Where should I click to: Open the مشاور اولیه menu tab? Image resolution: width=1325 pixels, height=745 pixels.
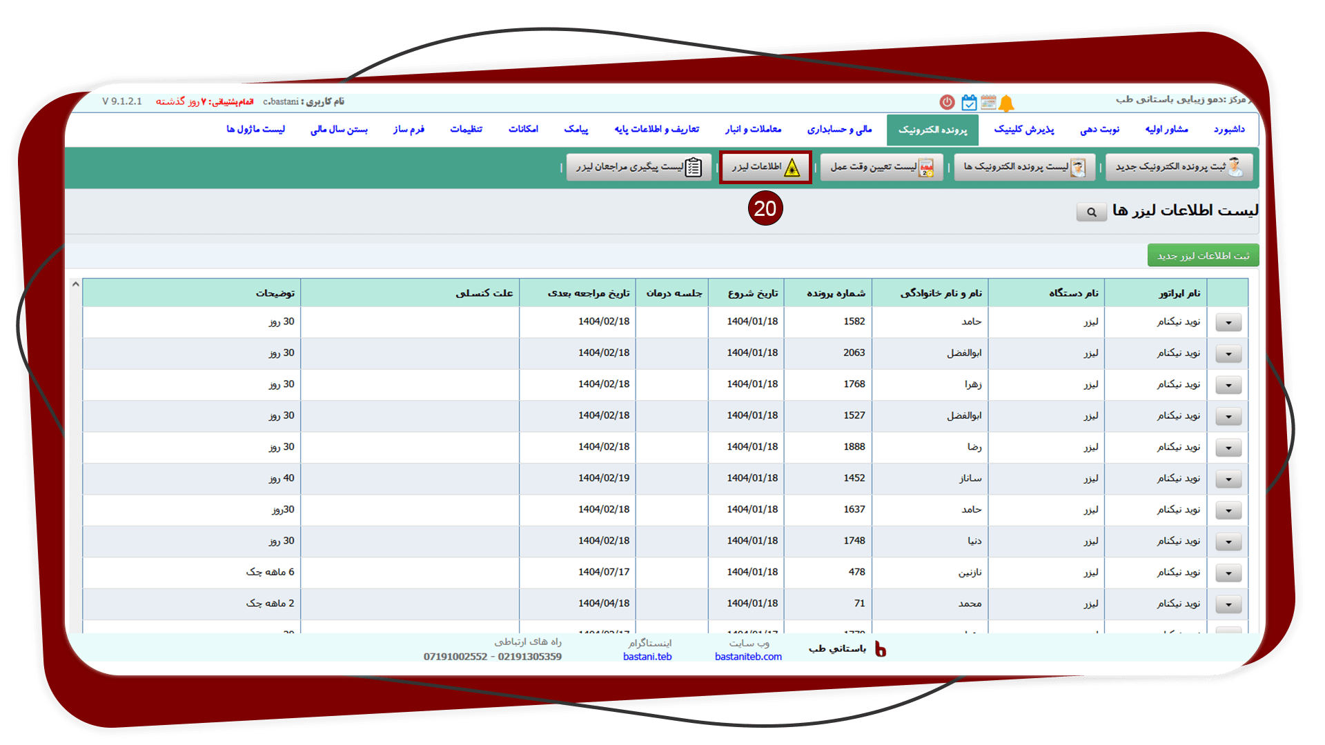coord(1166,130)
